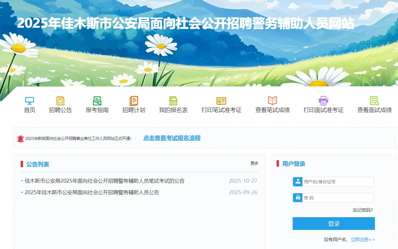Click the blue 登录 button
This screenshot has height=249, width=398.
[334, 224]
